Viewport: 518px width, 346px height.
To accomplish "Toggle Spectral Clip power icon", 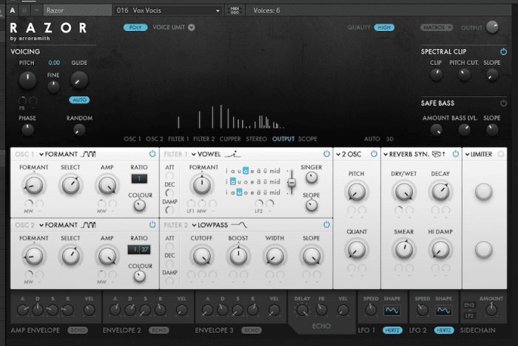I will (503, 52).
